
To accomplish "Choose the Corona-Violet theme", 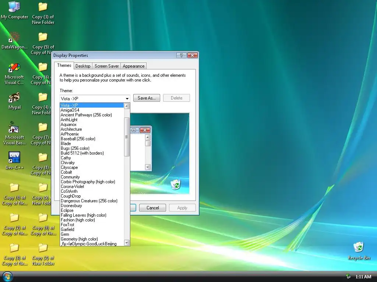I will click(92, 187).
